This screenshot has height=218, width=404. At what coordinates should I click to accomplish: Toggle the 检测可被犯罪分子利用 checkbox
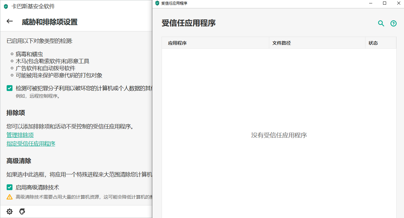click(10, 88)
